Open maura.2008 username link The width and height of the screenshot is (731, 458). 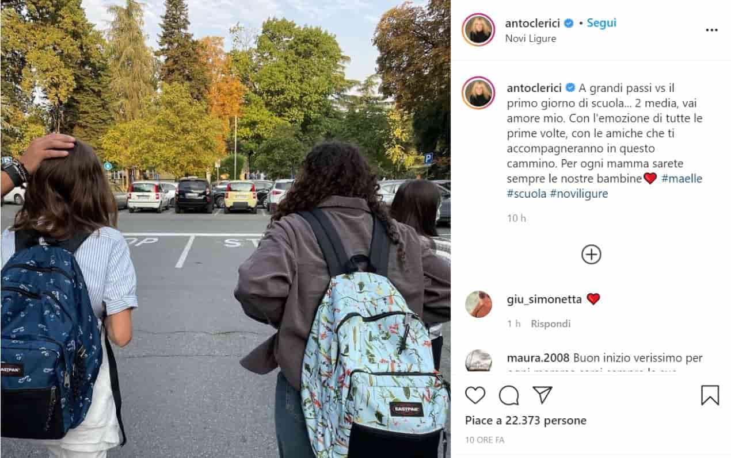[538, 358]
